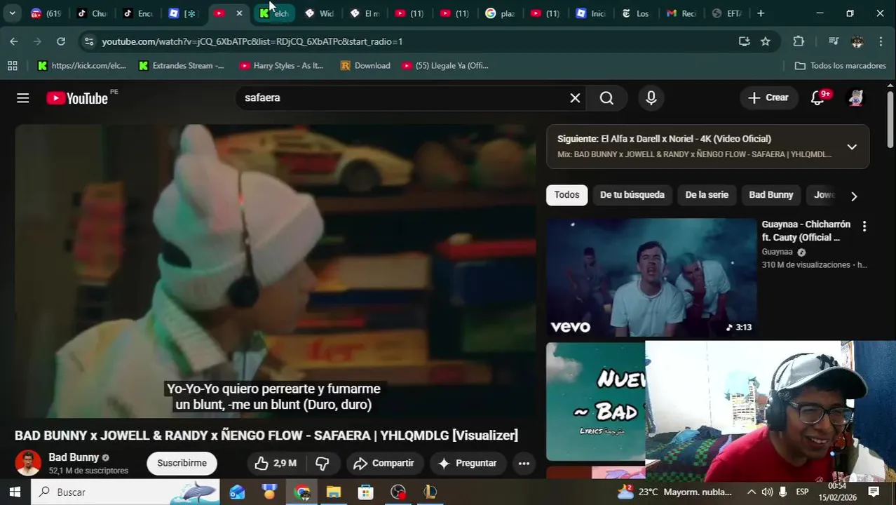This screenshot has height=505, width=896.
Task: Switch to the Inici browser tab
Action: 590,13
